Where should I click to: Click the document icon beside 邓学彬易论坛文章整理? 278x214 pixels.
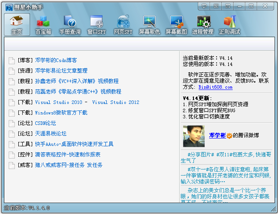(12, 71)
